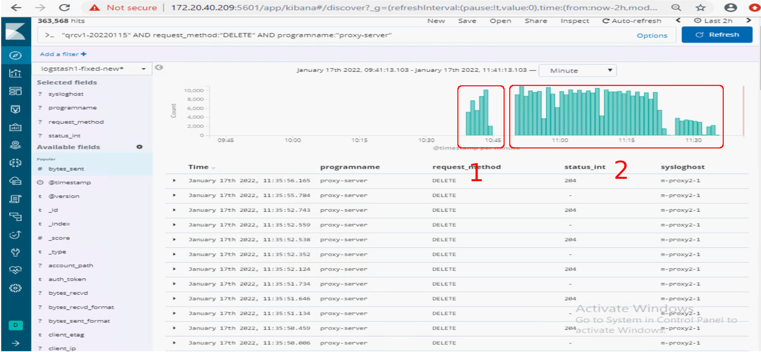The height and width of the screenshot is (352, 761).
Task: Click the Share menu item
Action: point(535,21)
